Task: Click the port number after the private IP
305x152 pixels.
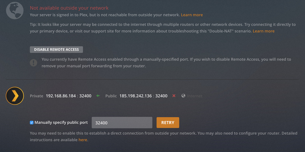Action: click(x=85, y=96)
